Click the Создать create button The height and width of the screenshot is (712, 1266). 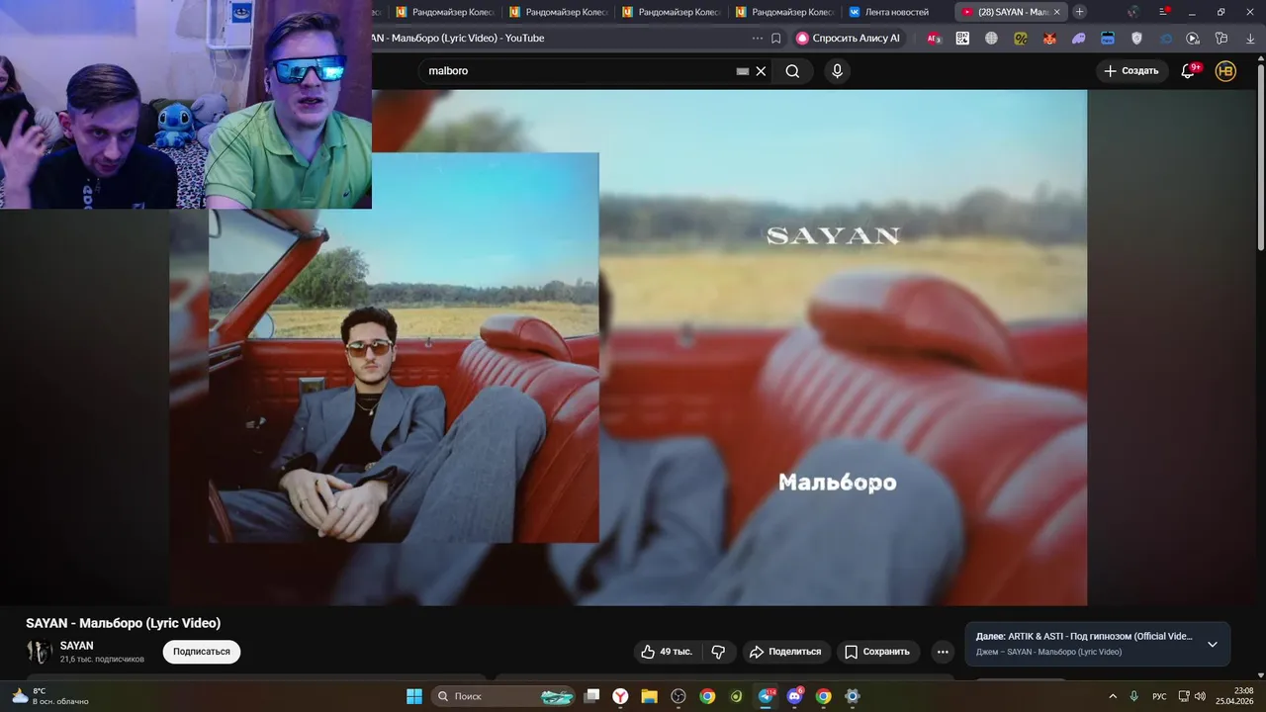coord(1131,71)
